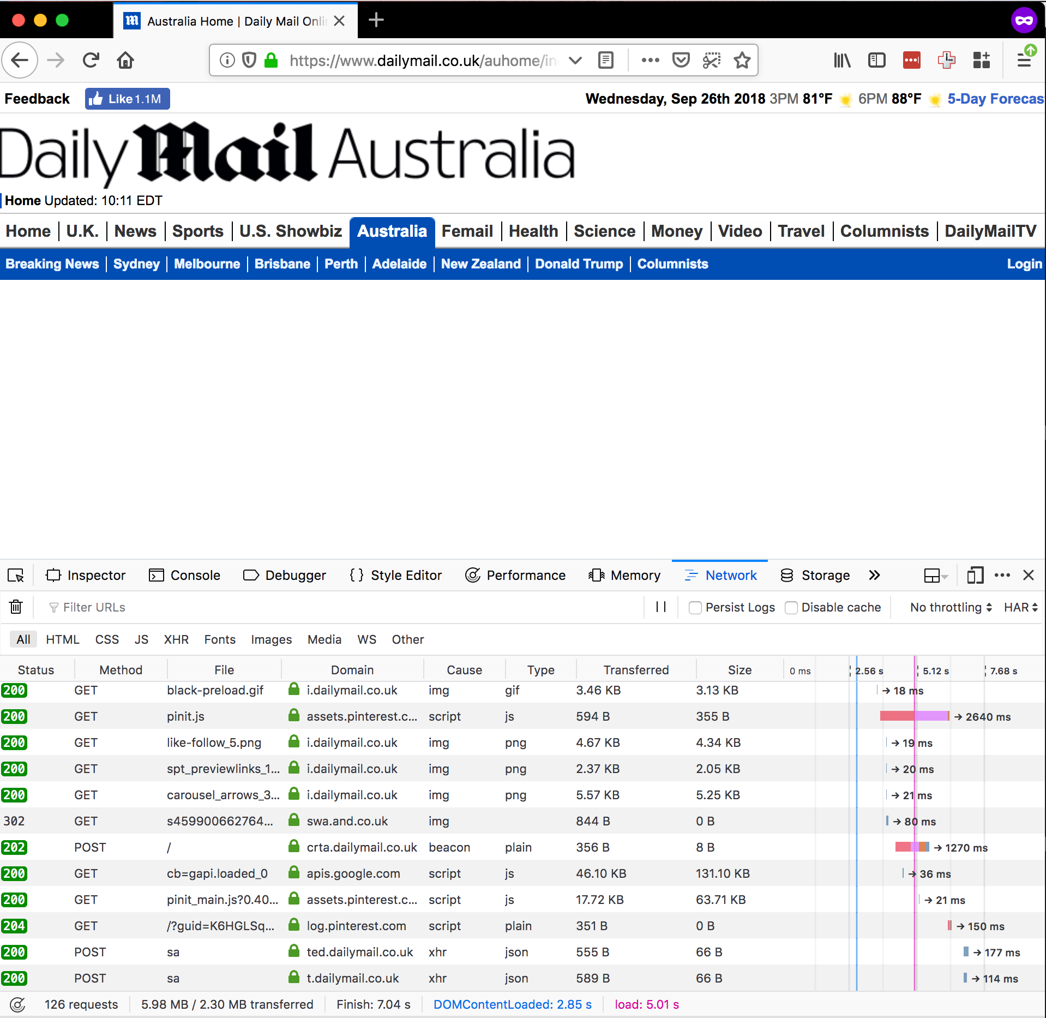Expand the address bar history dropdown arrow
1046x1018 pixels.
point(575,60)
